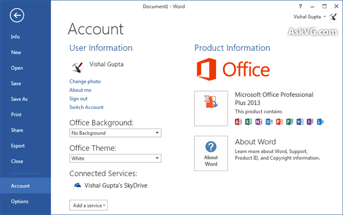Click the back arrow to return to document
This screenshot has height=215, width=343.
[x=17, y=15]
